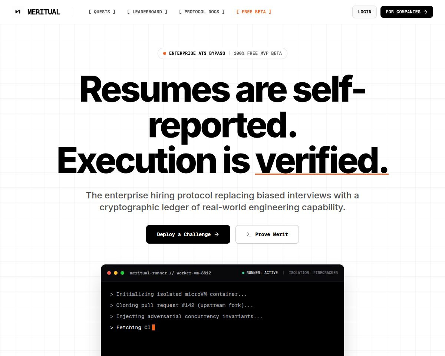The image size is (445, 356).
Task: Select the Free Beta nav link
Action: (254, 12)
